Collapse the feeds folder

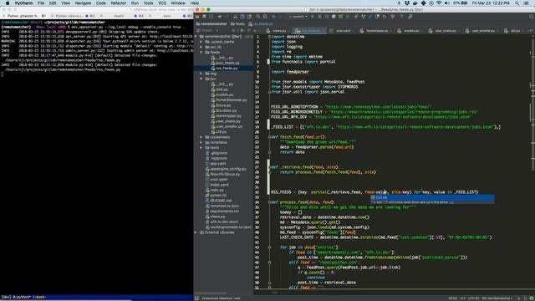tap(201, 52)
